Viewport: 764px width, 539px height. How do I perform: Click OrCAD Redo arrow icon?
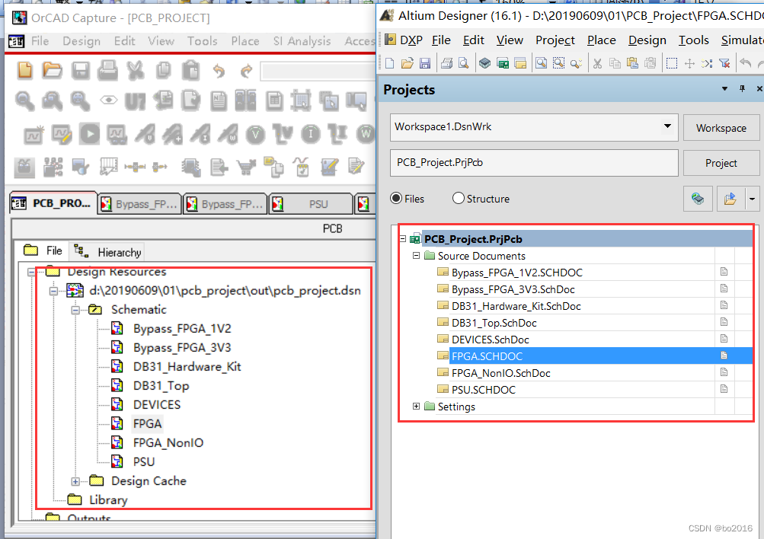coord(246,71)
